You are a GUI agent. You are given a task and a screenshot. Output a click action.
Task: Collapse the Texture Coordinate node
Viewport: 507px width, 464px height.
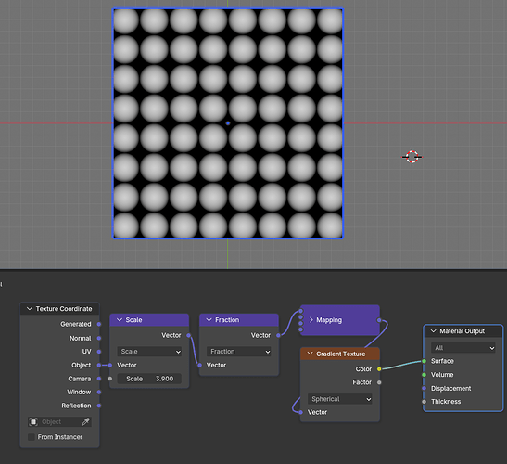30,309
